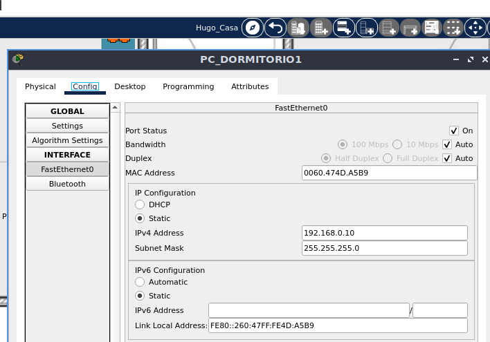Viewport: 490px width, 342px height.
Task: Switch to the Desktop tab
Action: 130,86
